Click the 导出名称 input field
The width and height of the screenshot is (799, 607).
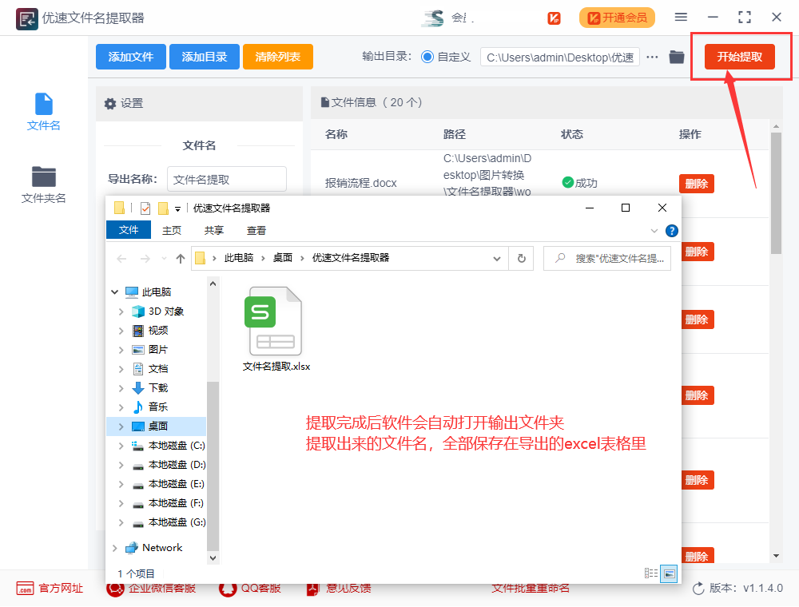point(227,179)
